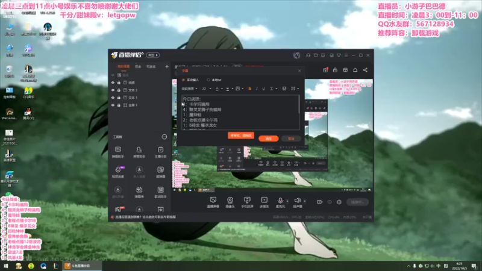Open the 房管助手 tool
Screen dimensions: 482x271
(x=139, y=152)
